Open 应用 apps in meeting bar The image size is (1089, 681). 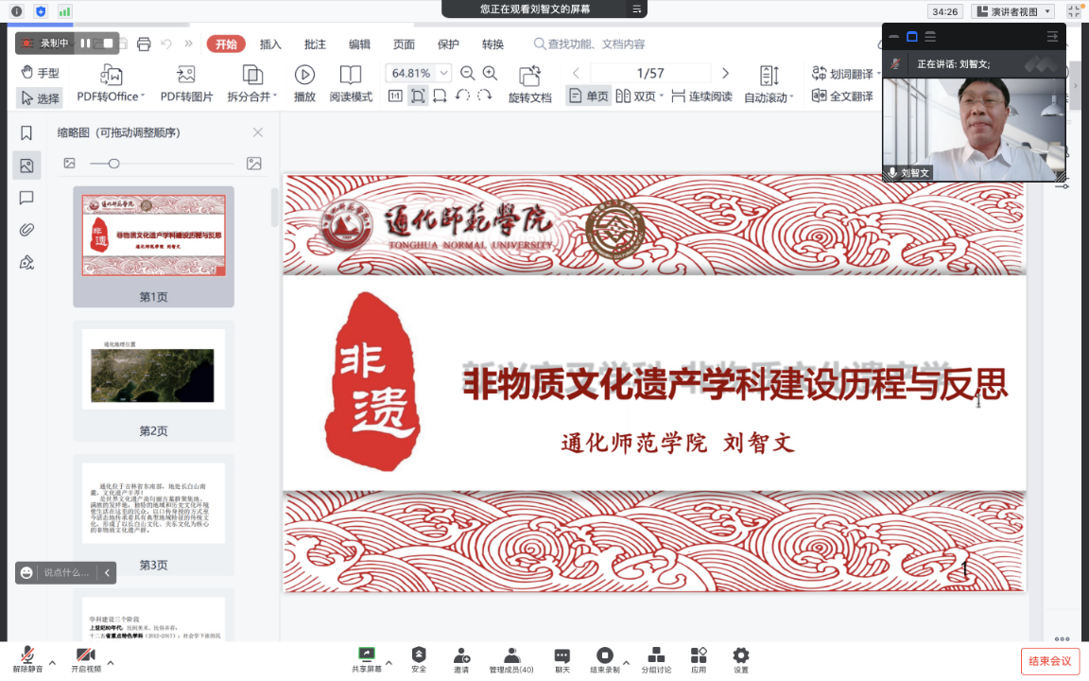coord(698,659)
